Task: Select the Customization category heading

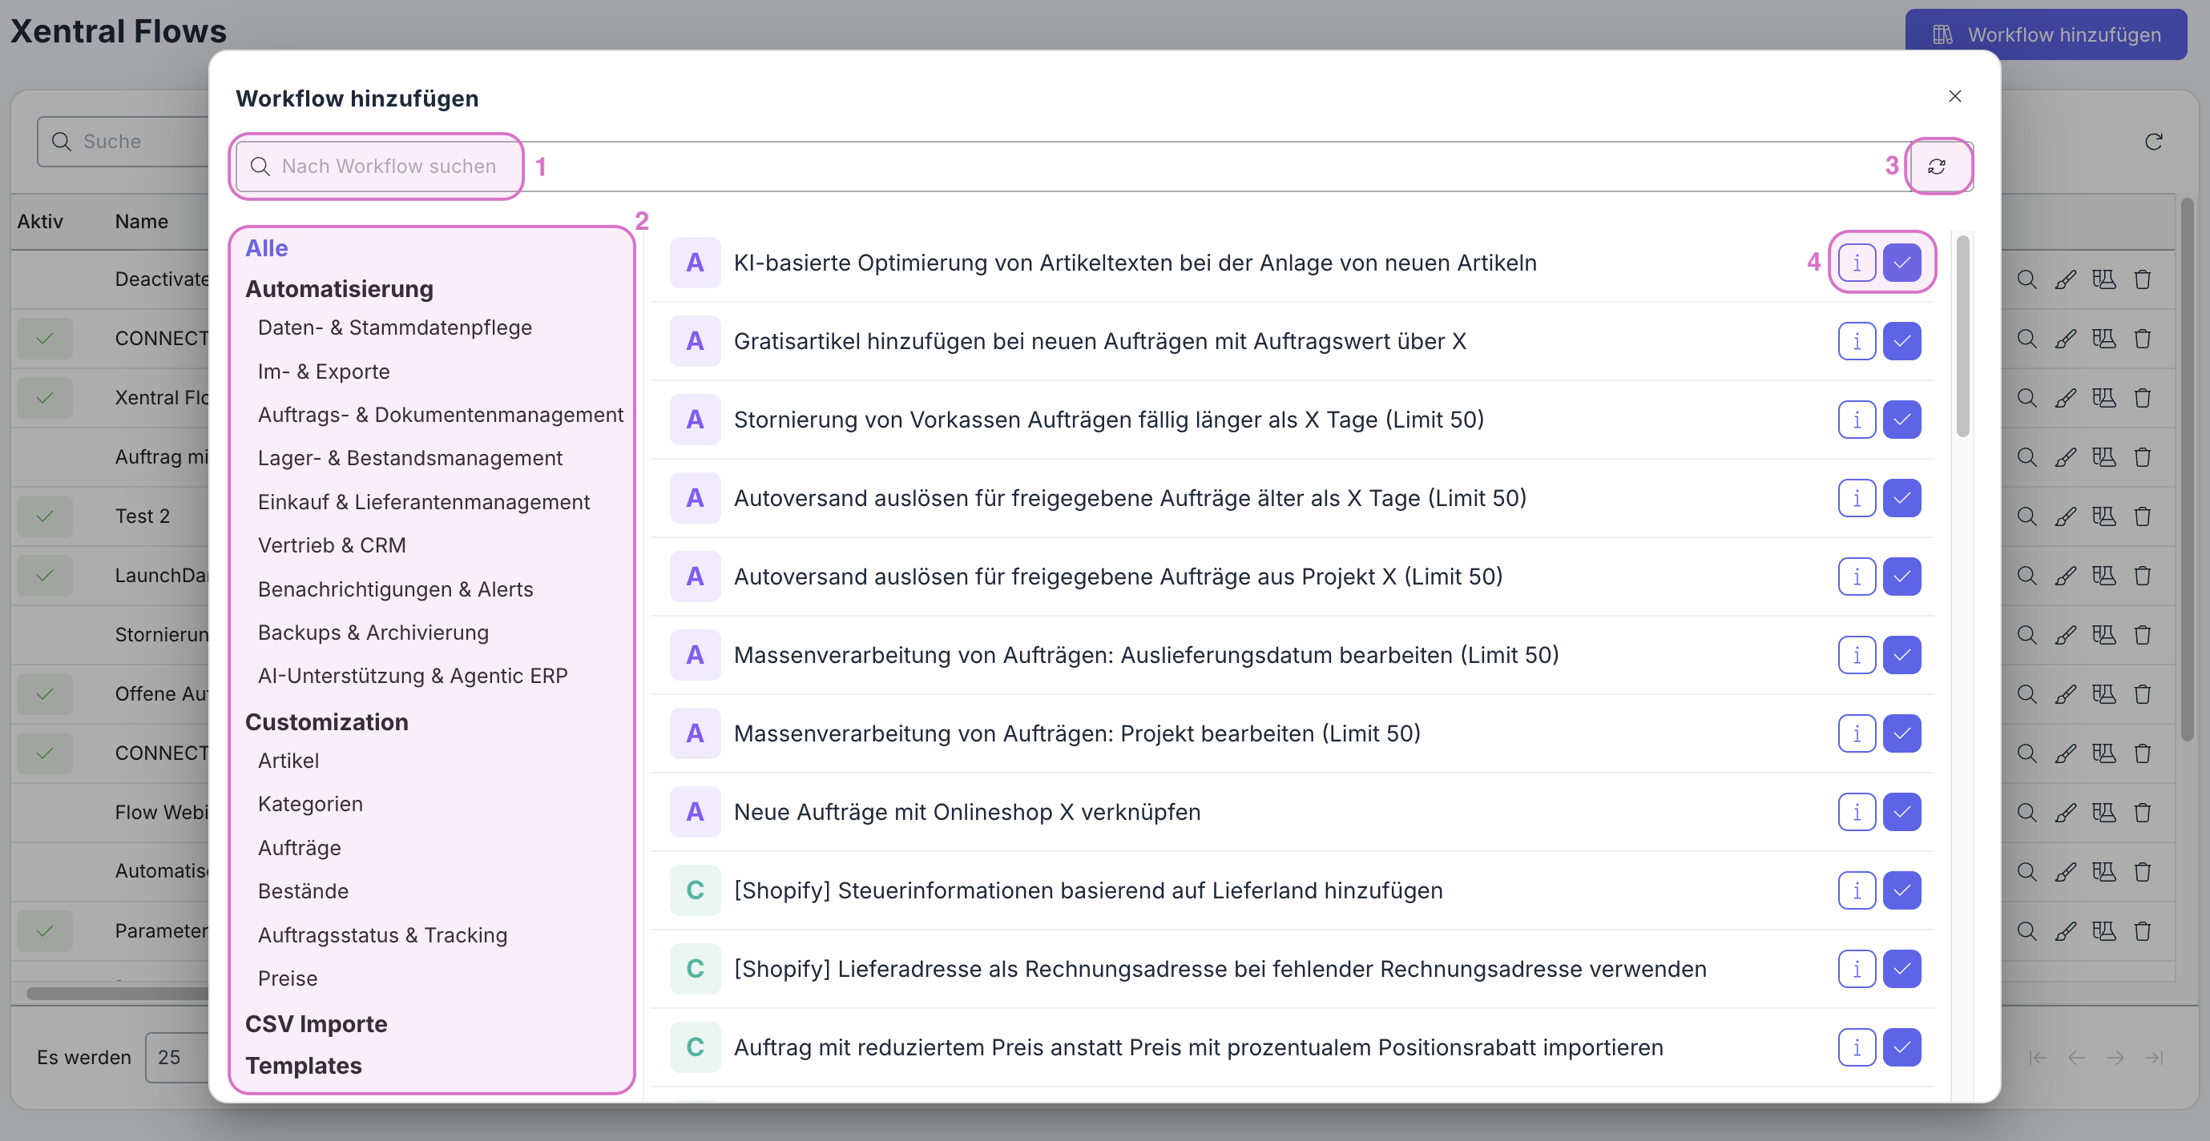Action: [x=326, y=721]
